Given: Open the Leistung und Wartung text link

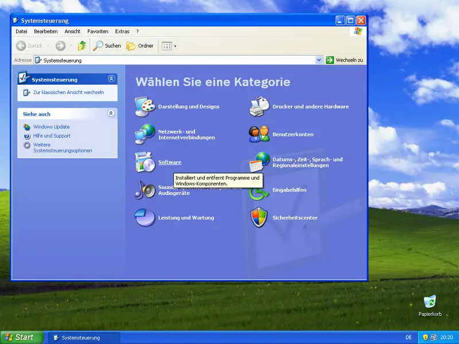Looking at the screenshot, I should pos(186,218).
